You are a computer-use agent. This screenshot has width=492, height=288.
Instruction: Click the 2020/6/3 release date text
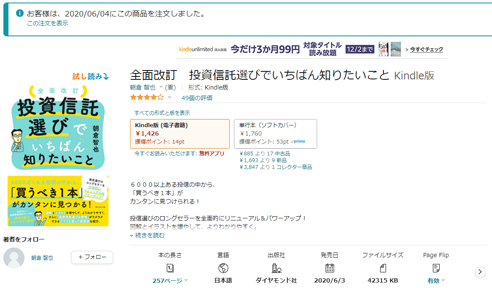click(329, 280)
